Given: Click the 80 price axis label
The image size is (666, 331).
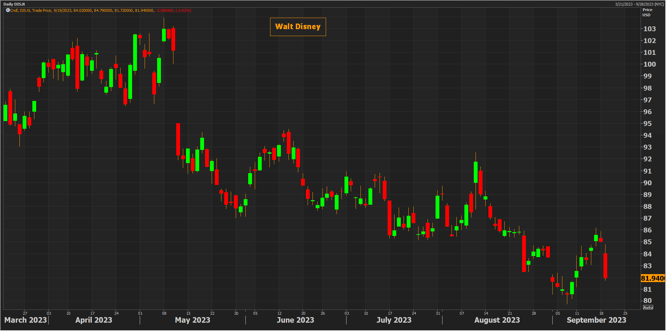Looking at the screenshot, I should tap(647, 300).
